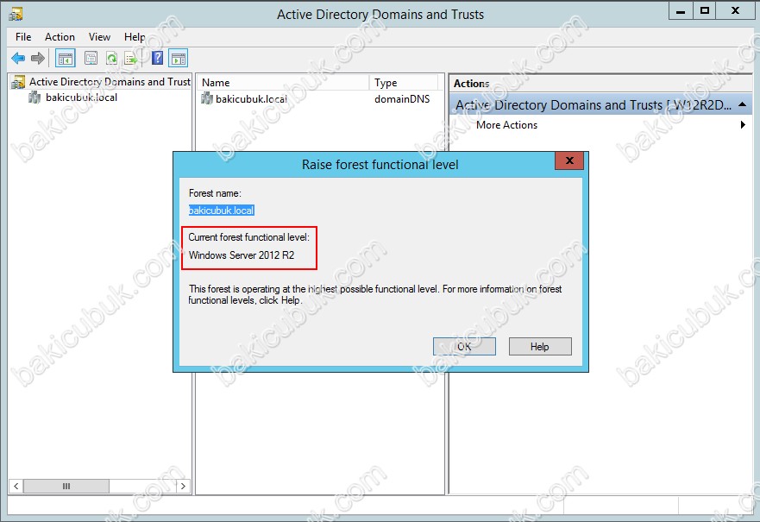Click the Properties toolbar icon

tap(91, 59)
